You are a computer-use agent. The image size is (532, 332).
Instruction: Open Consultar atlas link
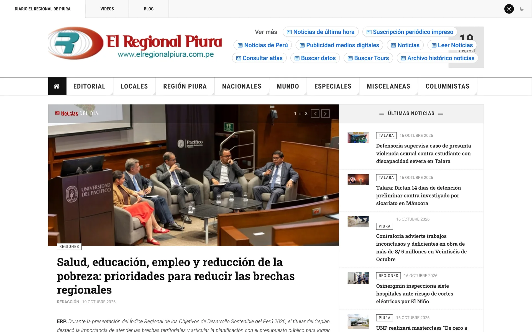coord(259,58)
